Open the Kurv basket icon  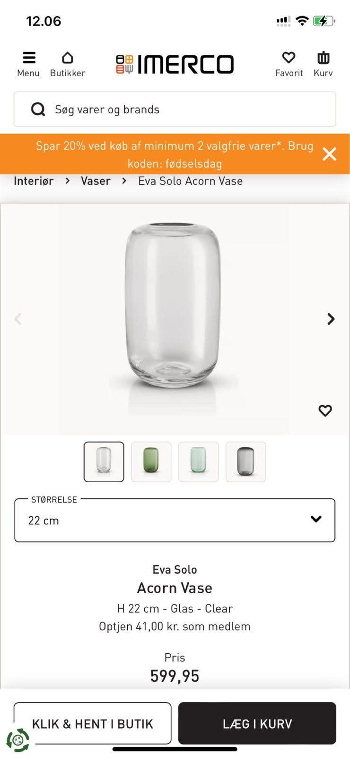[x=323, y=58]
